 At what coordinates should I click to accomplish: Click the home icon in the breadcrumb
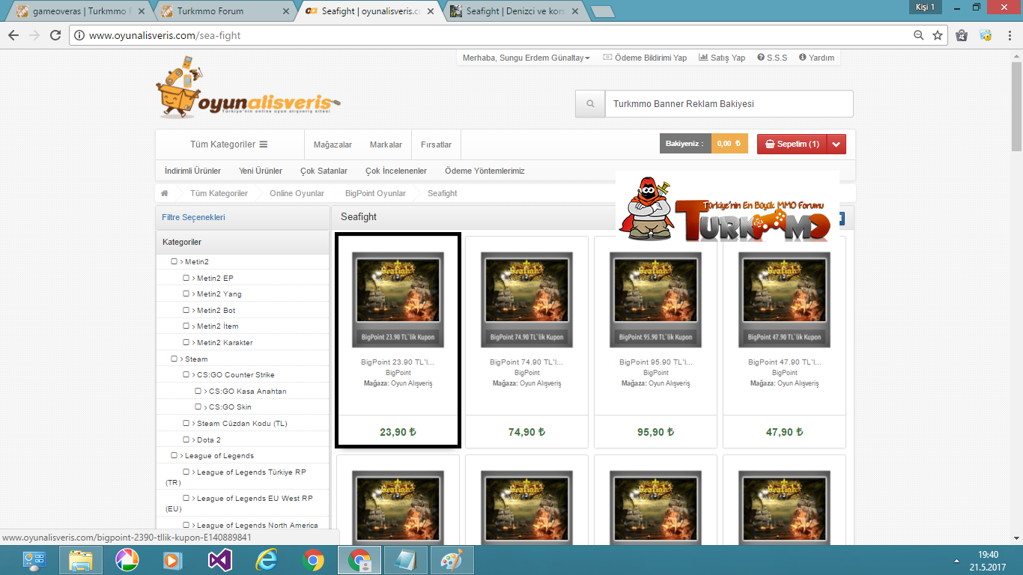(165, 193)
